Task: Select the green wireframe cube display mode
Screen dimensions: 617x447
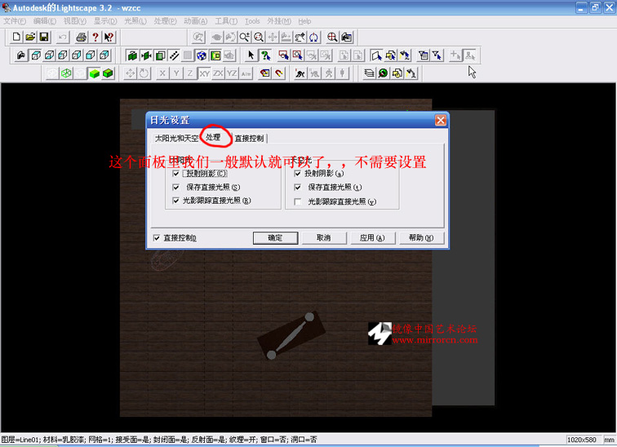Action: tap(66, 73)
